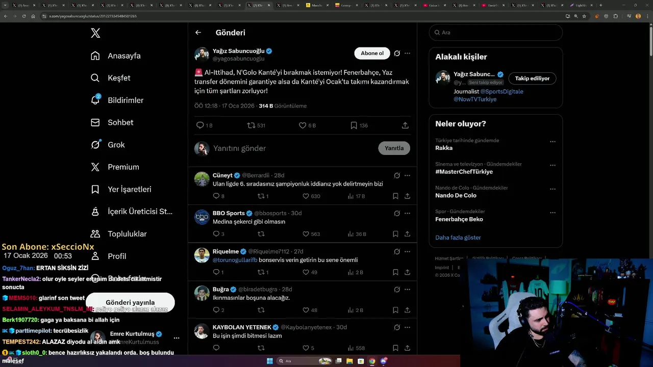Reply to BBO Sports comment

pyautogui.click(x=218, y=234)
